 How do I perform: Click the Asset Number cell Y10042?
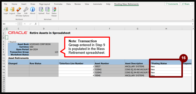109,69
